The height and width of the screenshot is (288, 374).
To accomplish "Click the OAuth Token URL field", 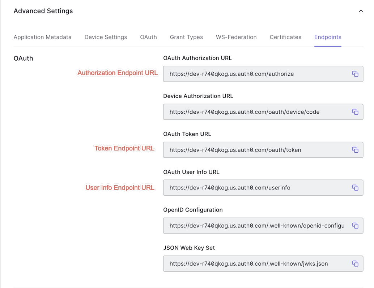I will point(263,150).
